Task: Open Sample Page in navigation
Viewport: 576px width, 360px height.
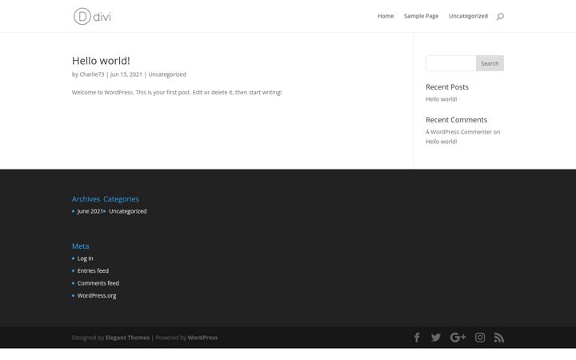Action: pyautogui.click(x=421, y=16)
